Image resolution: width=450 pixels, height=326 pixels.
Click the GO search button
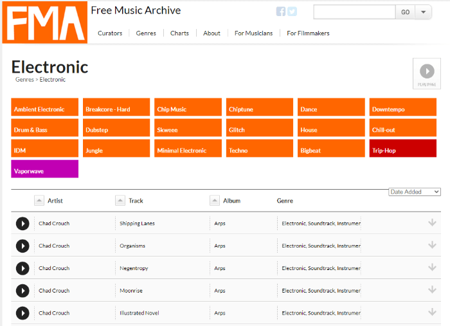pos(405,12)
